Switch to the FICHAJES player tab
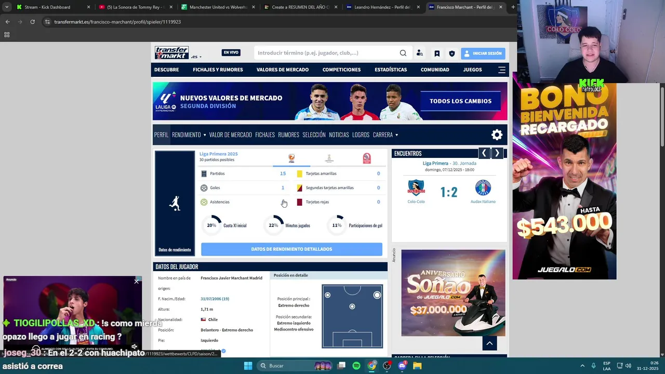The image size is (665, 374). tap(265, 135)
